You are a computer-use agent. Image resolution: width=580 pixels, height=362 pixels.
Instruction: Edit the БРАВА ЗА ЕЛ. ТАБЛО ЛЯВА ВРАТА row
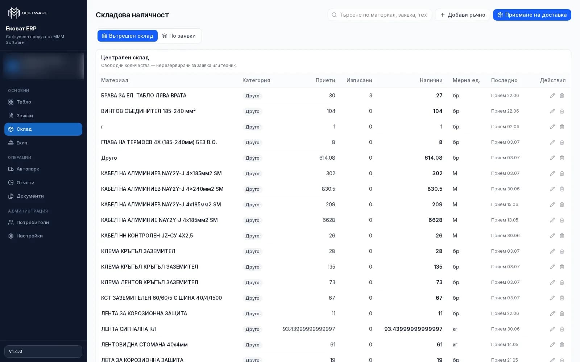point(552,96)
